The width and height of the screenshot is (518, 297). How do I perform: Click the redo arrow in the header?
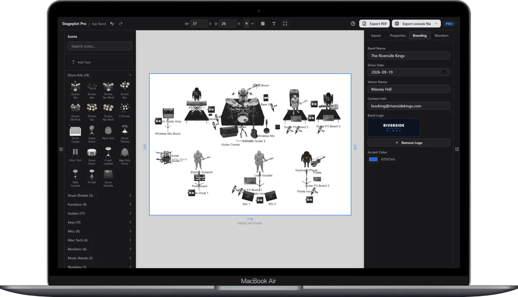pyautogui.click(x=121, y=24)
